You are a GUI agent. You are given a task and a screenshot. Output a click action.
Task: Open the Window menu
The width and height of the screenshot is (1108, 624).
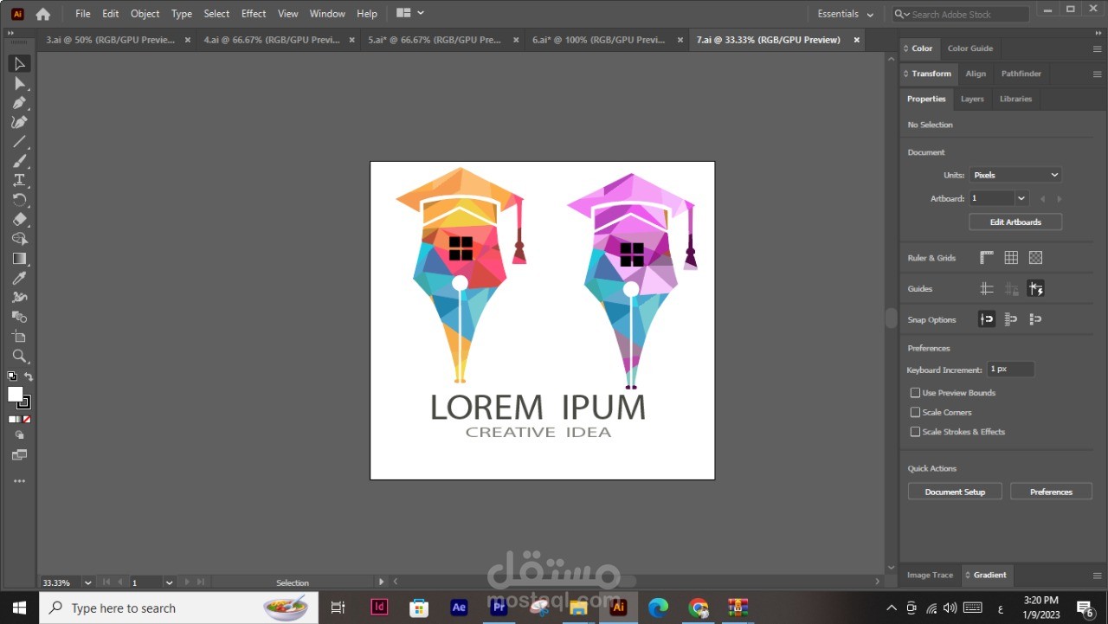(x=327, y=14)
